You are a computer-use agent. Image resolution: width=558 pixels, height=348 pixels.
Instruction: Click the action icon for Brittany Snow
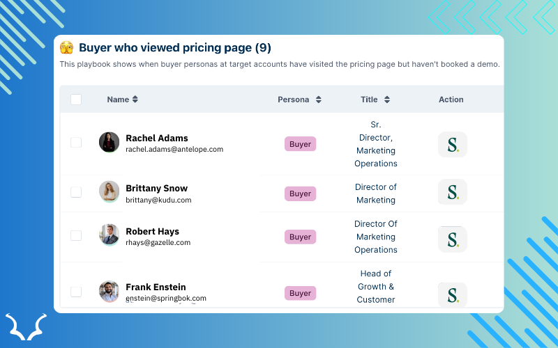coord(453,192)
